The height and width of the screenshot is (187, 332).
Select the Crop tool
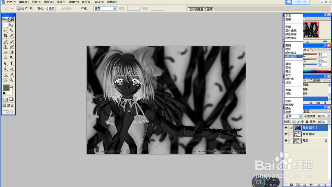click(x=6, y=35)
